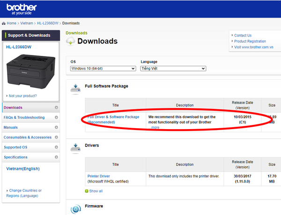This screenshot has height=215, width=281.
Task: Open Downloads sidebar menu item
Action: [x=31, y=107]
